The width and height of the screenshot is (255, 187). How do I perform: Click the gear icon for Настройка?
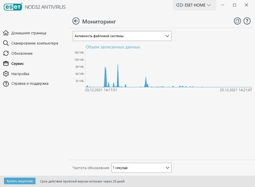(x=6, y=74)
